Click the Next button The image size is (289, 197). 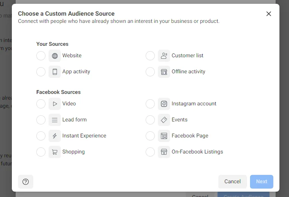tap(261, 181)
